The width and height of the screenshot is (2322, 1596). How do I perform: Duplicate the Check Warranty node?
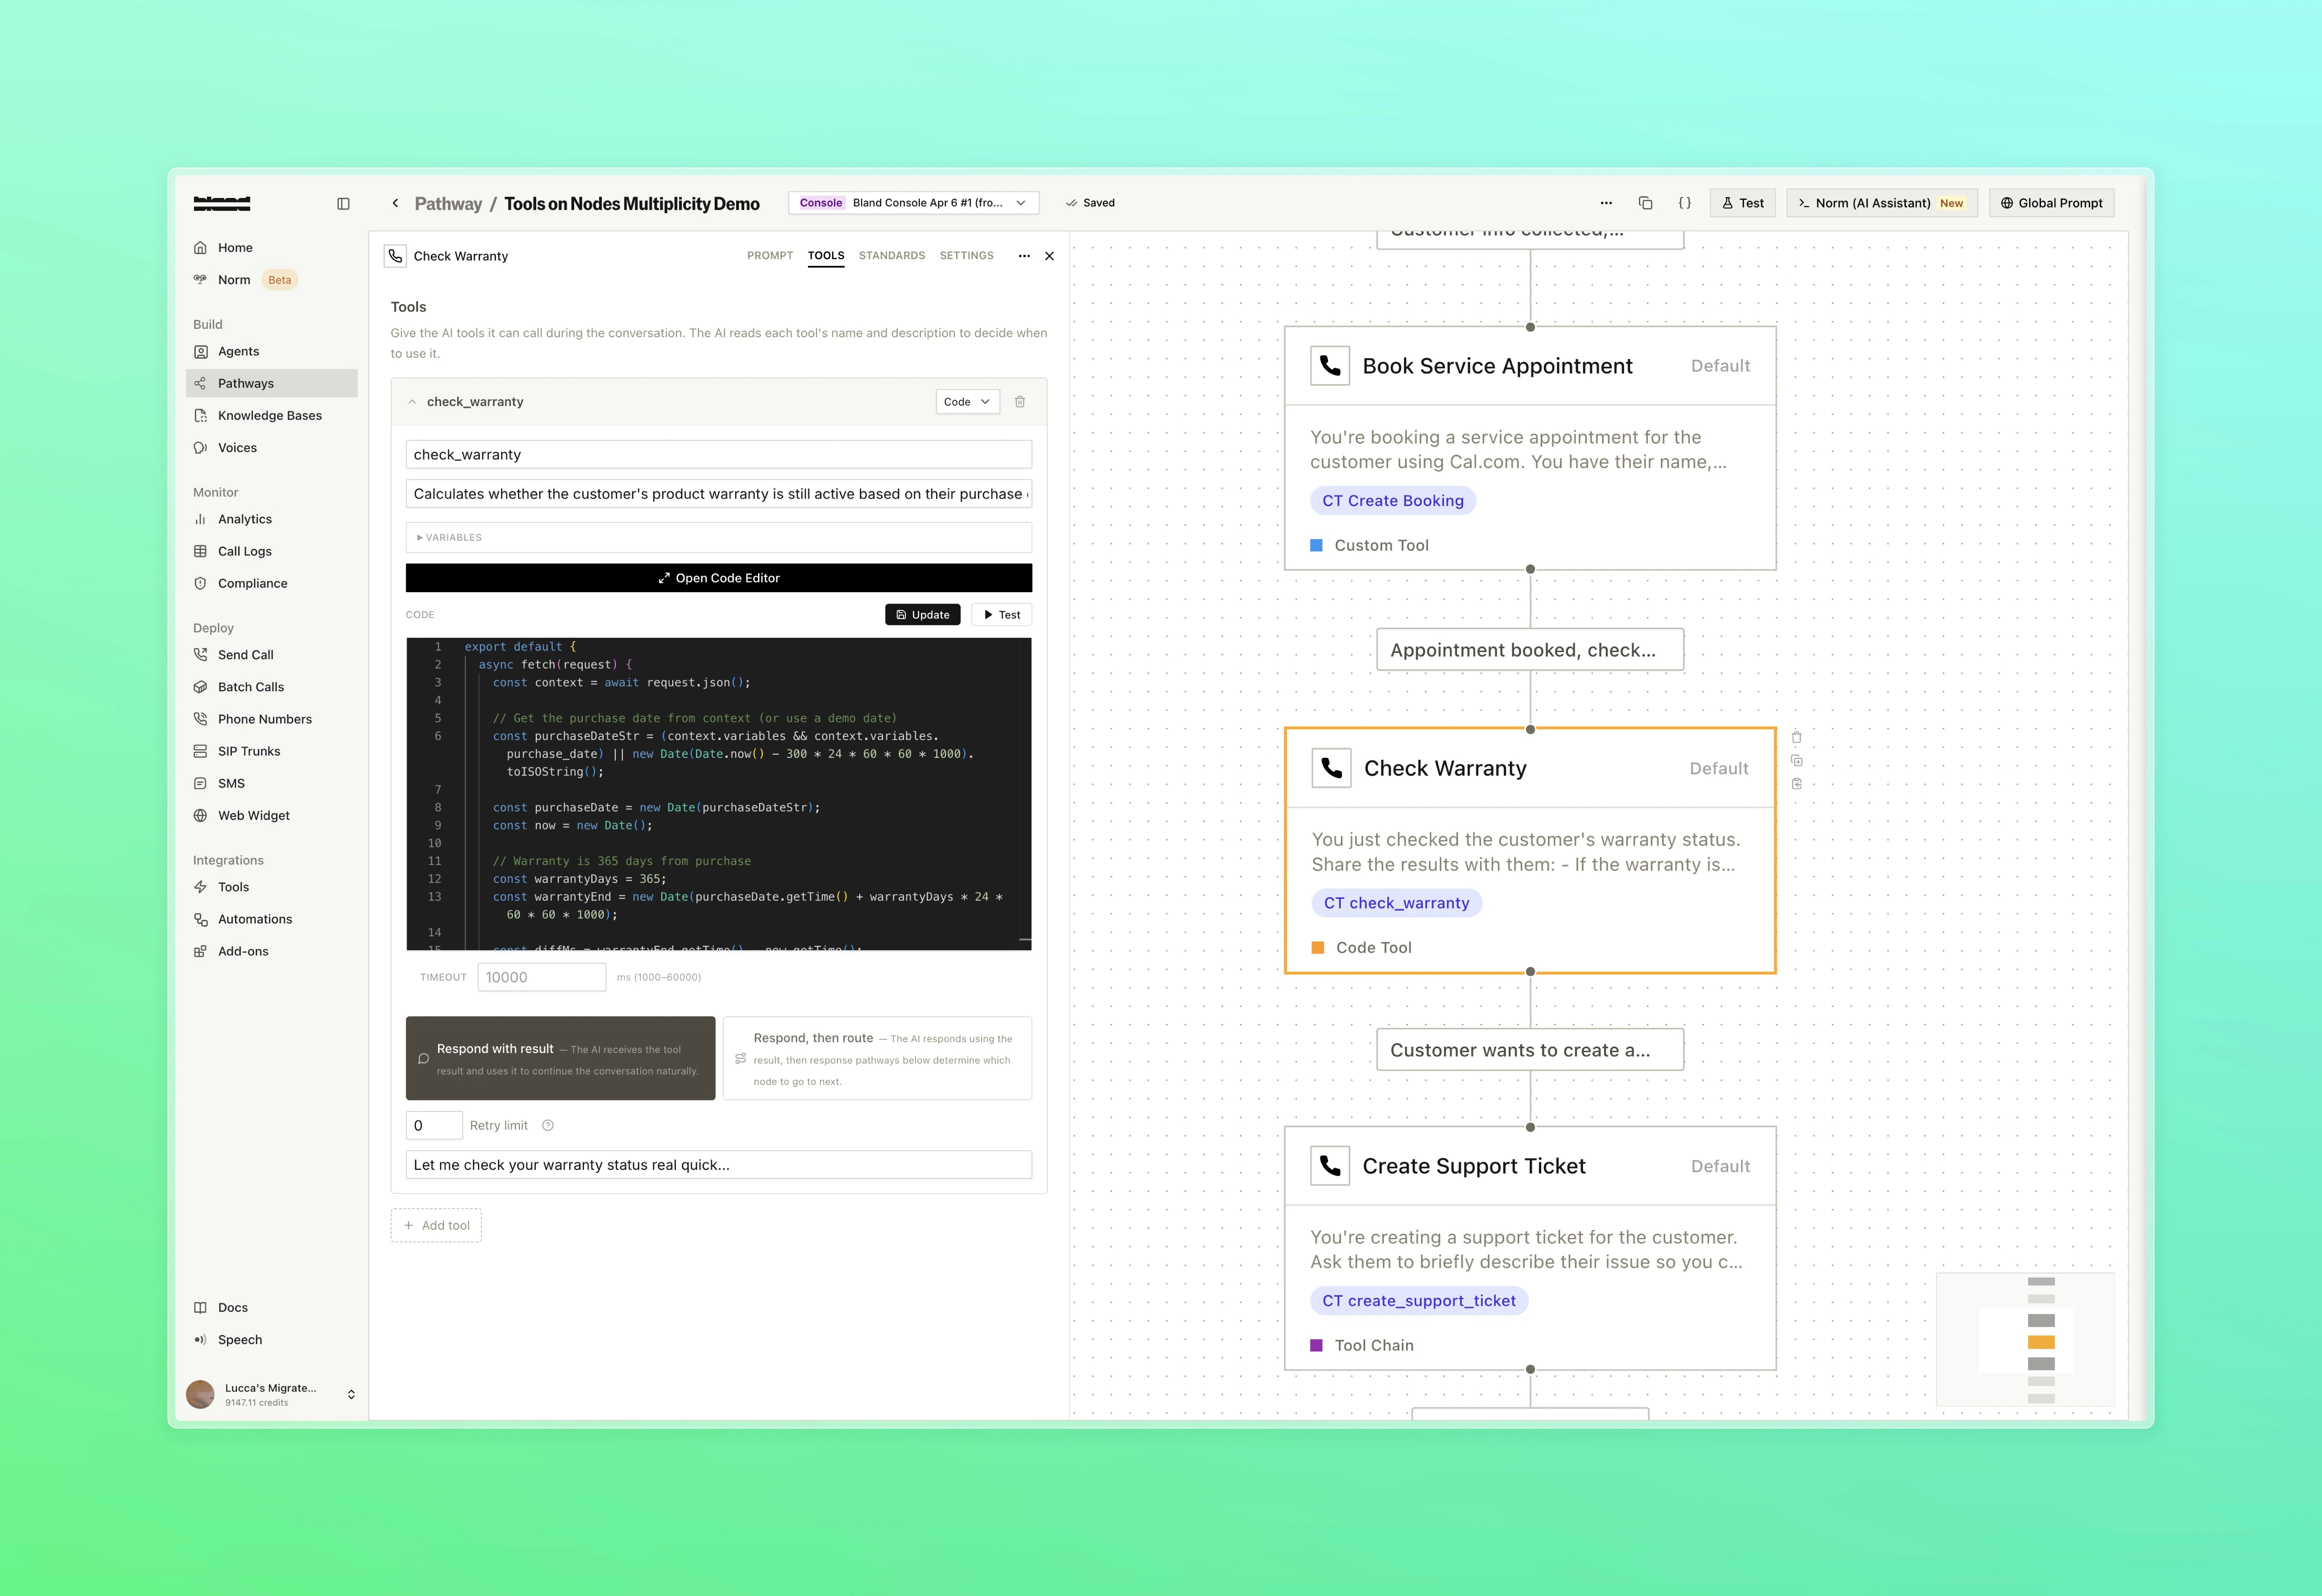(1797, 760)
